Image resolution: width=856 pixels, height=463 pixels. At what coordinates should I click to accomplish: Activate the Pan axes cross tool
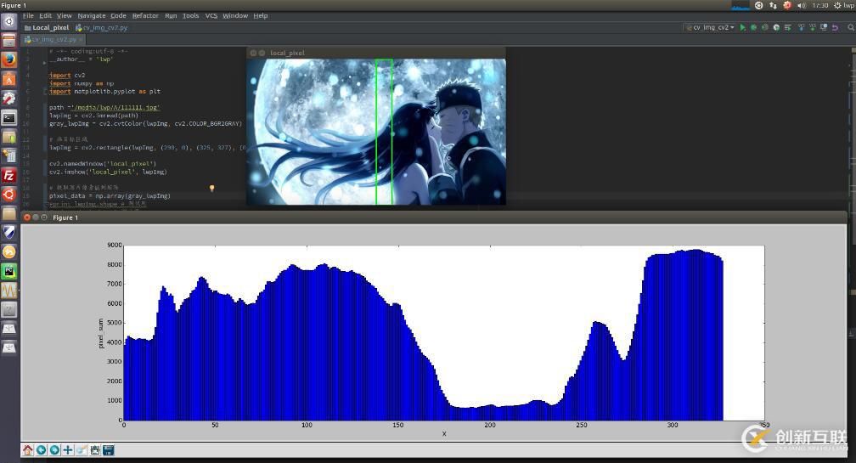tap(68, 450)
